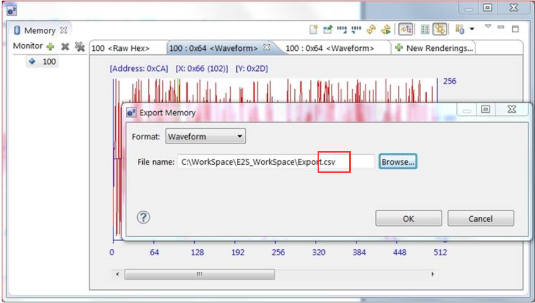Toggle the split pane button

[x=425, y=30]
